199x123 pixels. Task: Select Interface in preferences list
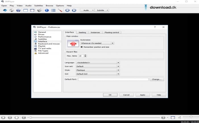[43, 41]
